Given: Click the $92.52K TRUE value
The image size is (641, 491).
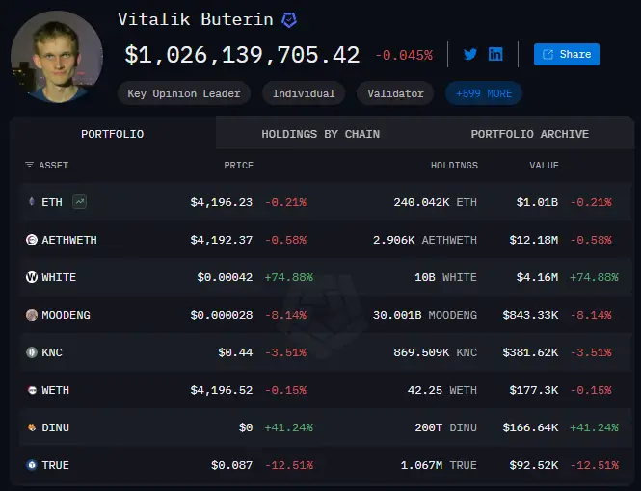Looking at the screenshot, I should tap(534, 465).
